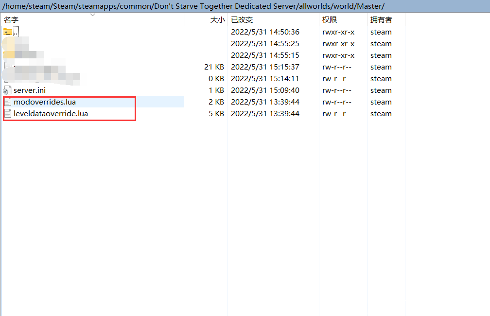Screen dimensions: 490x316
Task: Select the modoverrides.lua file name
Action: 45,102
